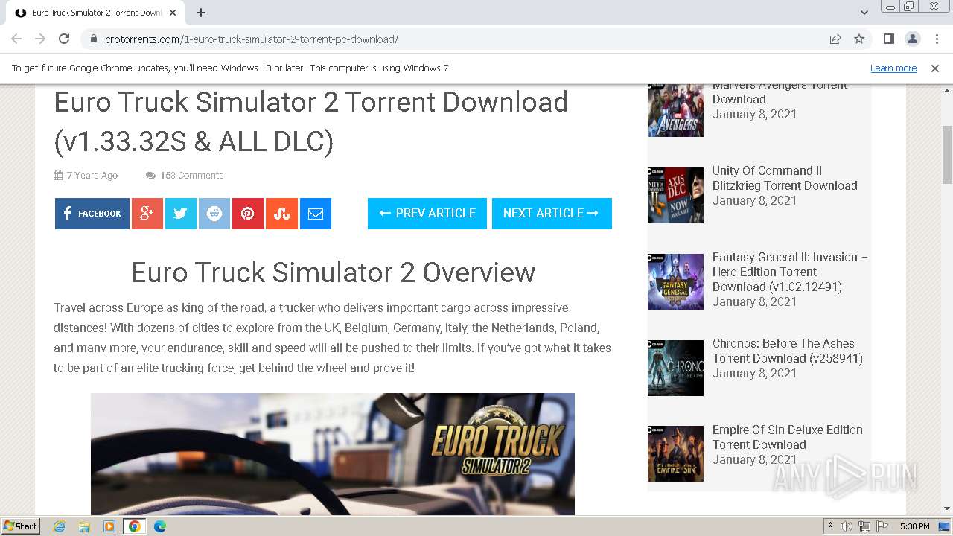Open Chrome profile avatar menu
This screenshot has height=536, width=953.
click(912, 39)
